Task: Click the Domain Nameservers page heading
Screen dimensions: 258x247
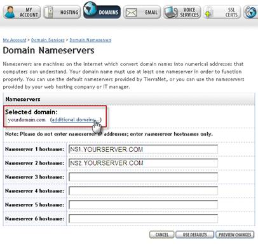Action: click(48, 51)
